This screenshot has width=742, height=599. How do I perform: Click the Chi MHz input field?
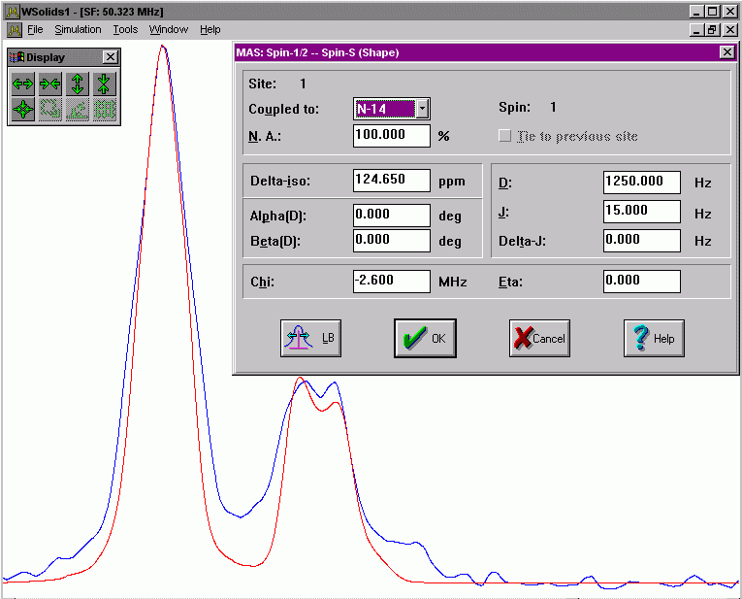[x=391, y=282]
